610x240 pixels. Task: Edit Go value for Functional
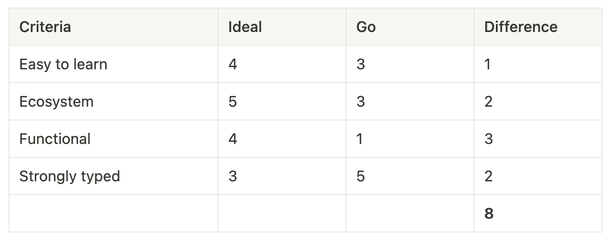pyautogui.click(x=410, y=139)
